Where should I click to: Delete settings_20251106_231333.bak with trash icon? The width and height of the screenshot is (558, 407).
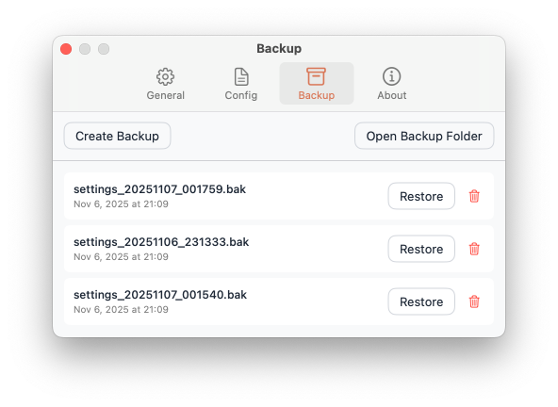pyautogui.click(x=474, y=249)
